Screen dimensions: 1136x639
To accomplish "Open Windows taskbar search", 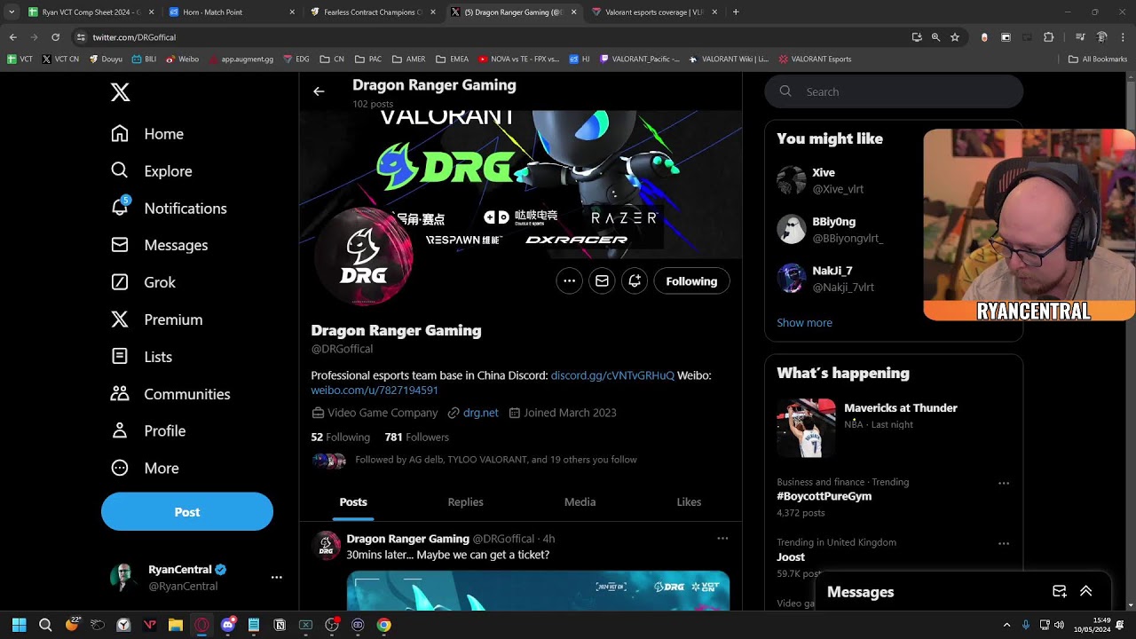I will (x=45, y=625).
